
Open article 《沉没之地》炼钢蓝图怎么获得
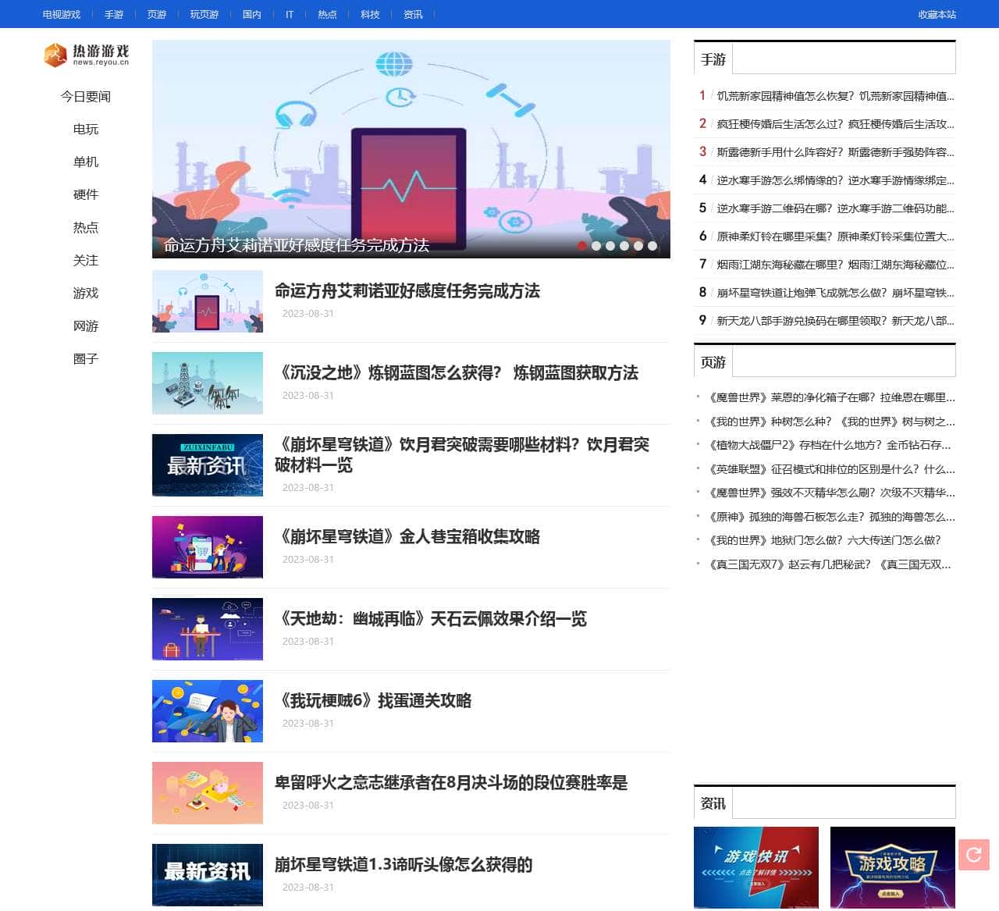457,373
